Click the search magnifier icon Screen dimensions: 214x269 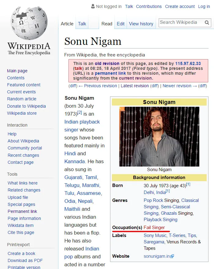207,23
